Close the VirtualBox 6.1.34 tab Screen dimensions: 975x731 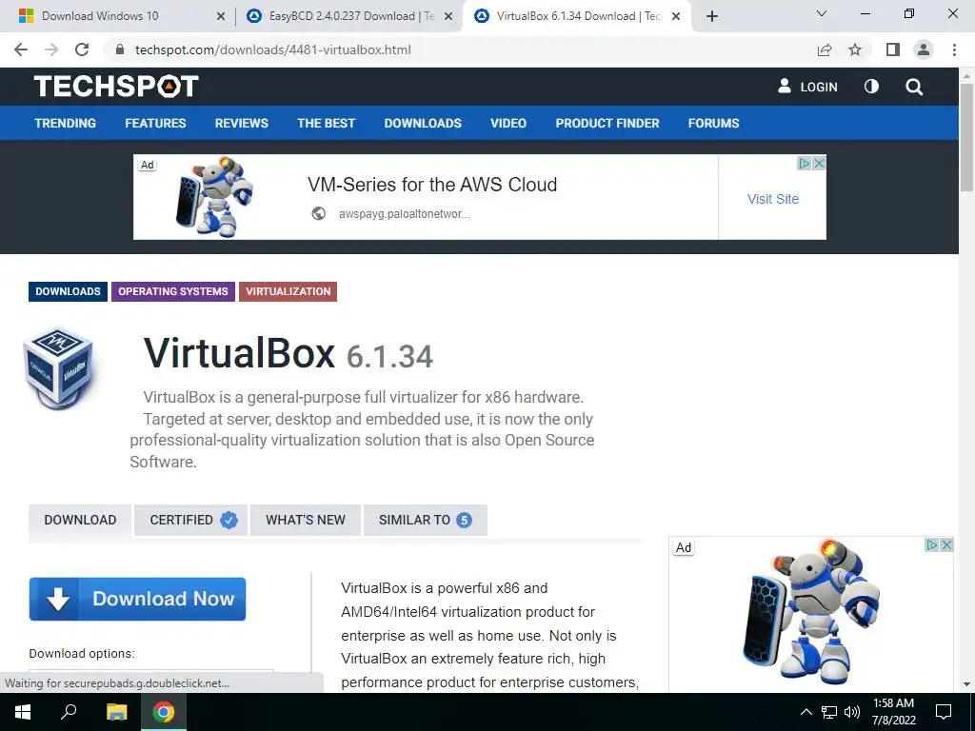pyautogui.click(x=676, y=17)
